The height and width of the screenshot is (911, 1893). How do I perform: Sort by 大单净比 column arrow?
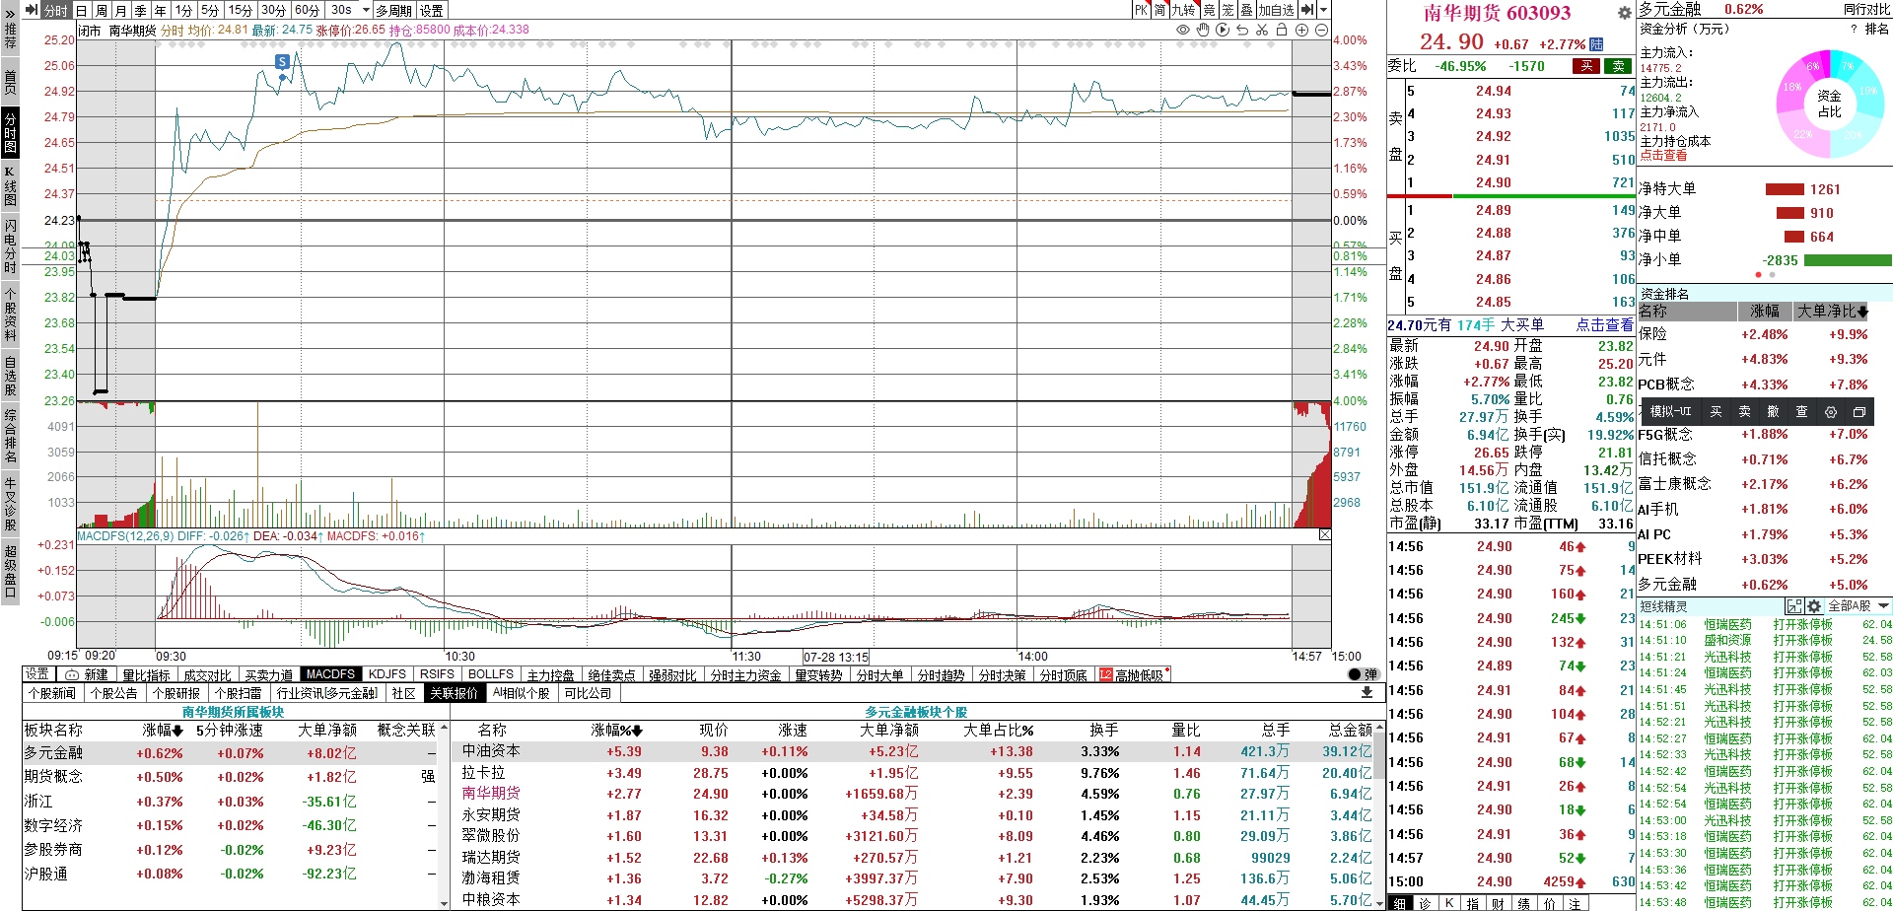1862,312
